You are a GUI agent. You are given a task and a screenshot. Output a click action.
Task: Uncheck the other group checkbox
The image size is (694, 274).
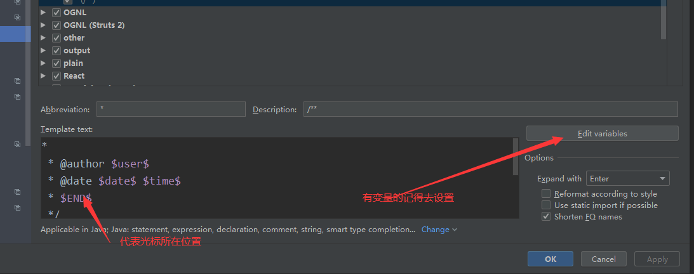pyautogui.click(x=57, y=38)
